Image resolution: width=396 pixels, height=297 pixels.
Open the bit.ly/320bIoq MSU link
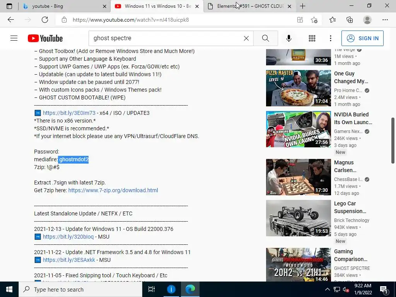click(x=68, y=237)
